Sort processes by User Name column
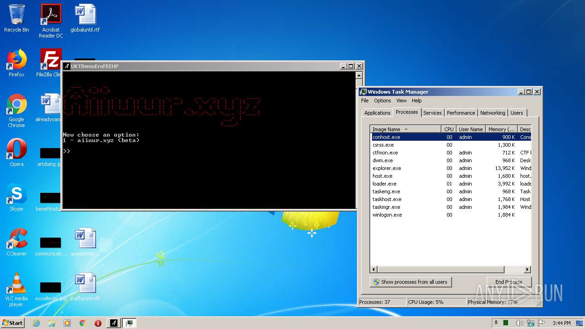The image size is (585, 329). [x=470, y=129]
